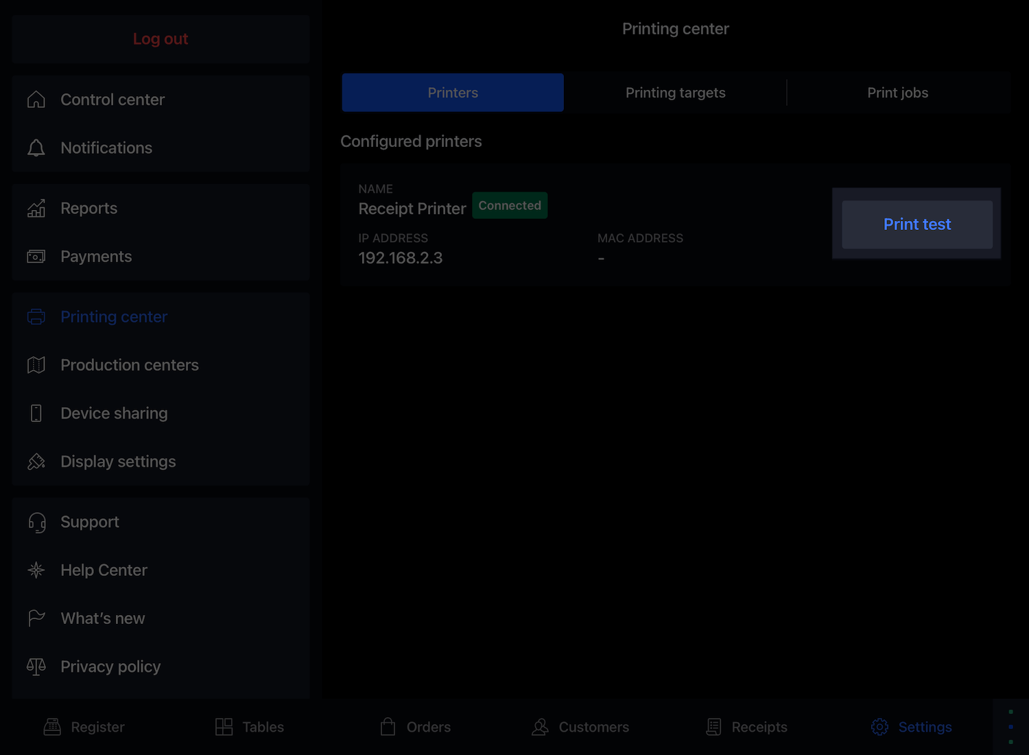The width and height of the screenshot is (1029, 755).
Task: Open Help Center from the sidebar
Action: pyautogui.click(x=104, y=570)
